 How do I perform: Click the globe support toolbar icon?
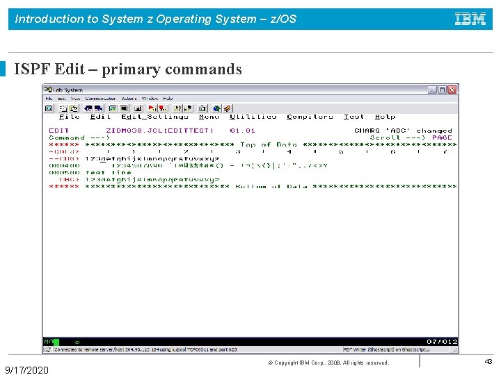click(216, 108)
